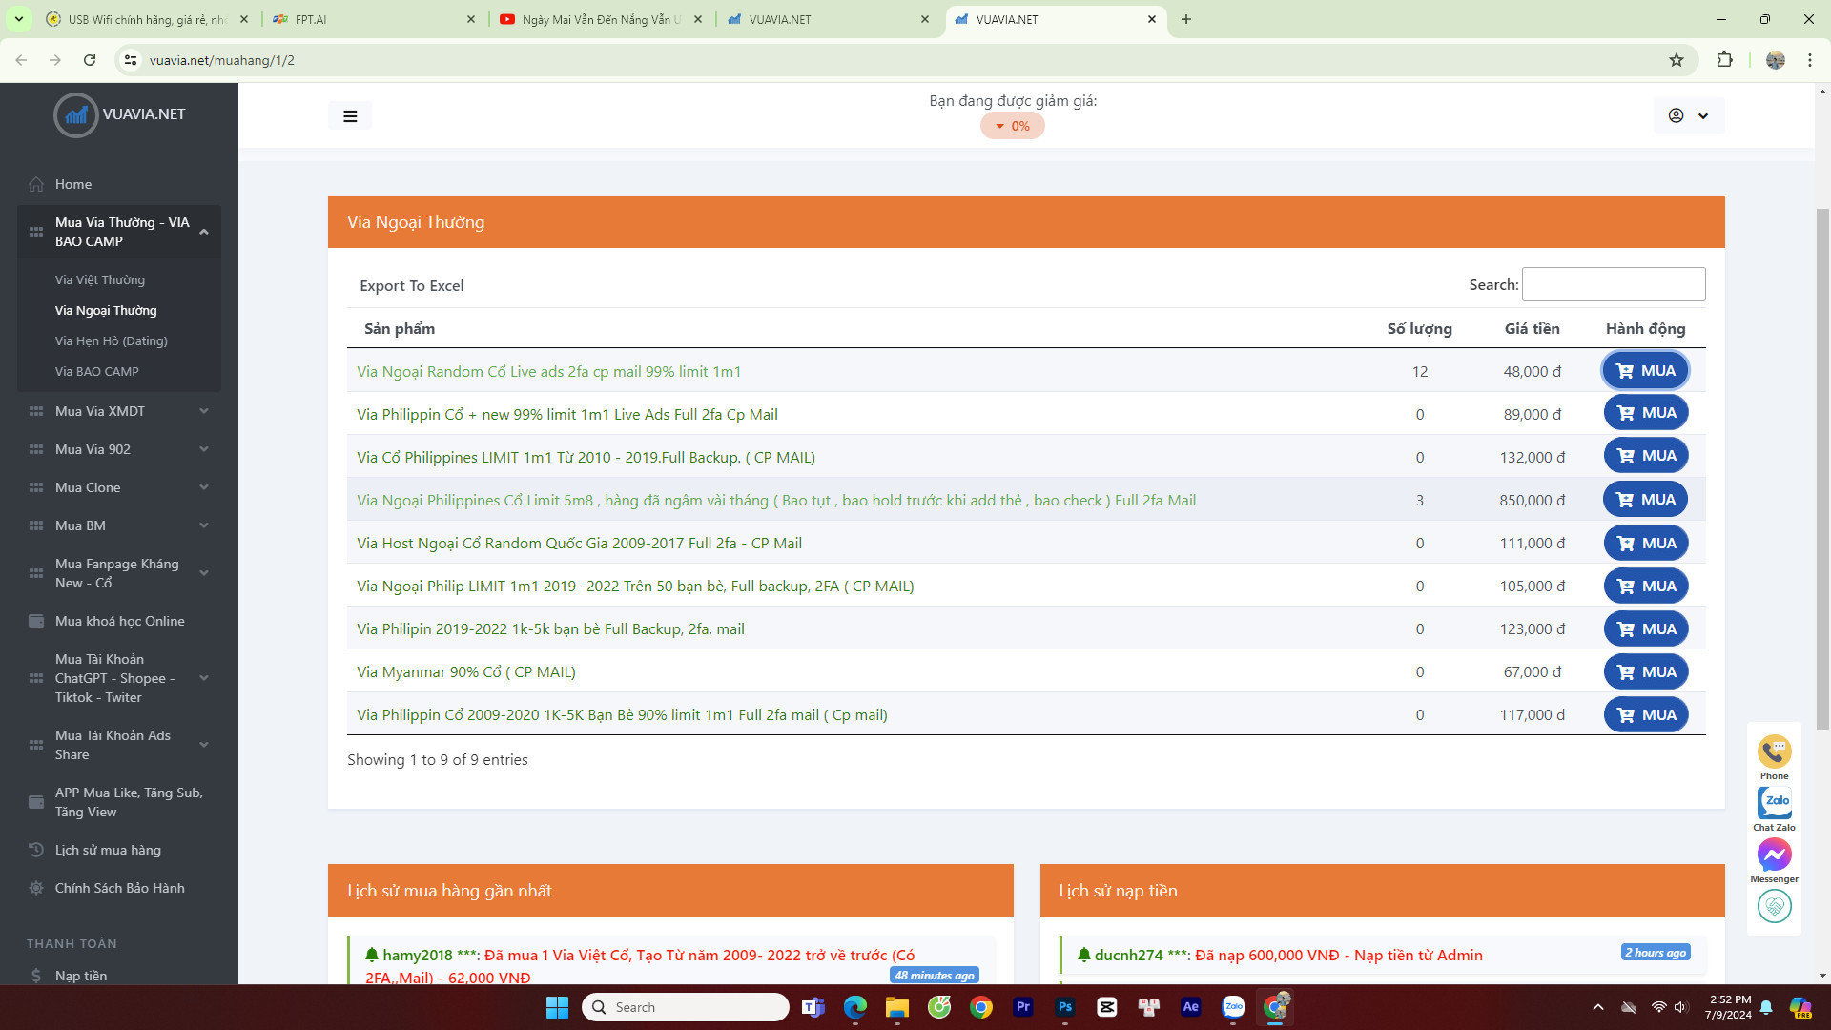This screenshot has width=1831, height=1030.
Task: Open Chrome extensions puzzle icon
Action: click(1724, 60)
